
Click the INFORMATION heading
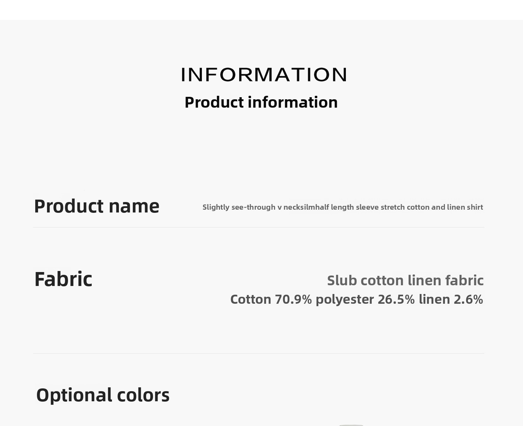click(x=264, y=75)
